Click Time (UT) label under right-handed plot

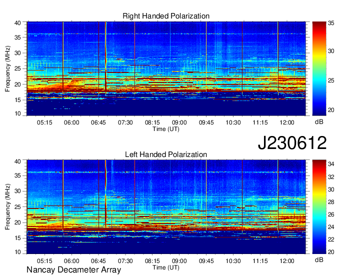tap(166, 129)
